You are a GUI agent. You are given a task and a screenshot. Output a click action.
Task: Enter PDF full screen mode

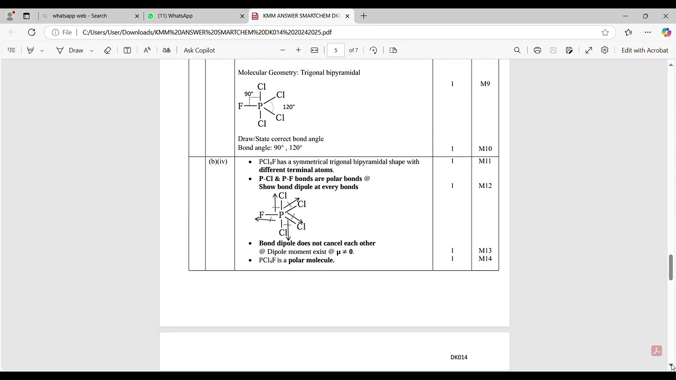pos(588,50)
